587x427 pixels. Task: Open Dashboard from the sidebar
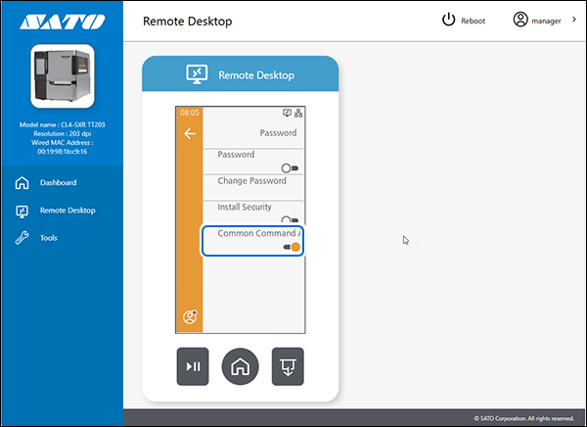pyautogui.click(x=58, y=182)
